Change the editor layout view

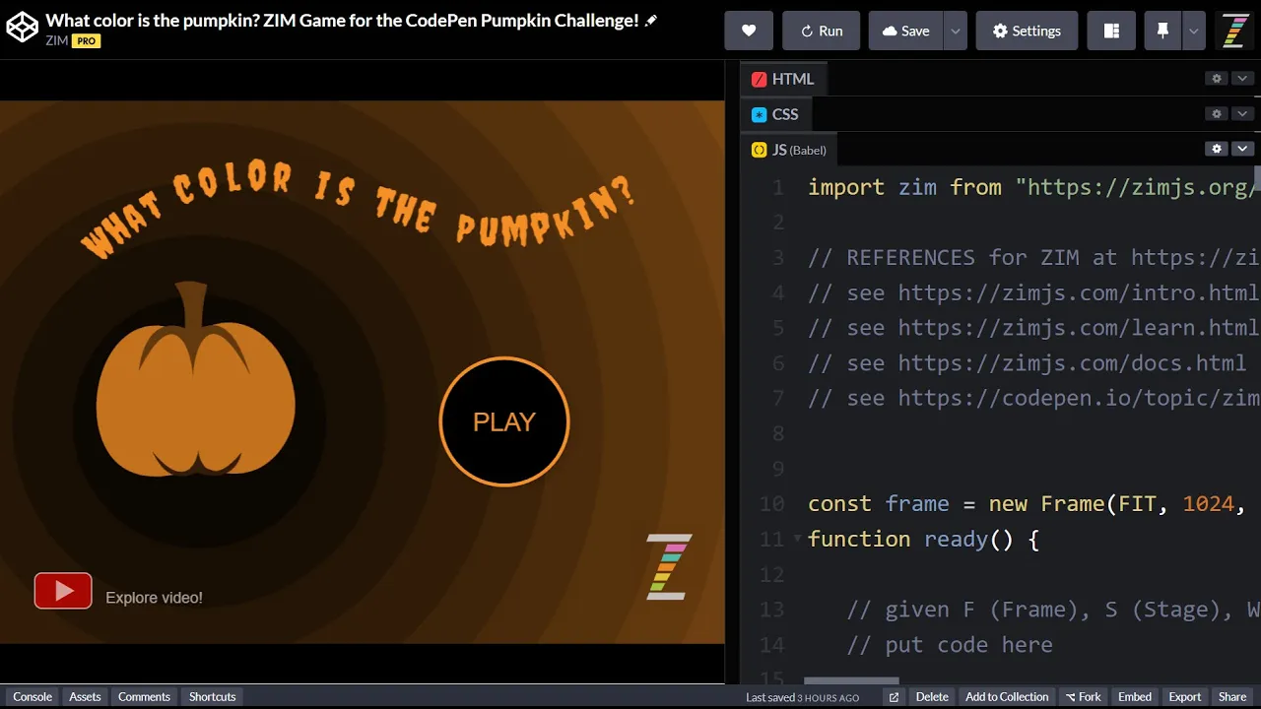[x=1111, y=31]
